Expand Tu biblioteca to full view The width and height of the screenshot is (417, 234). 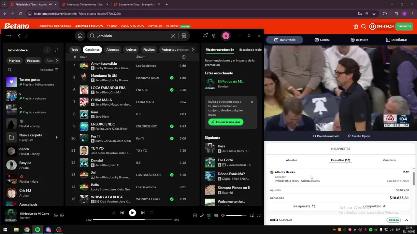coord(56,50)
